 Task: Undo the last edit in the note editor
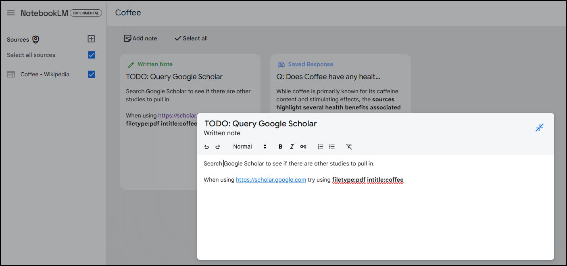point(206,147)
